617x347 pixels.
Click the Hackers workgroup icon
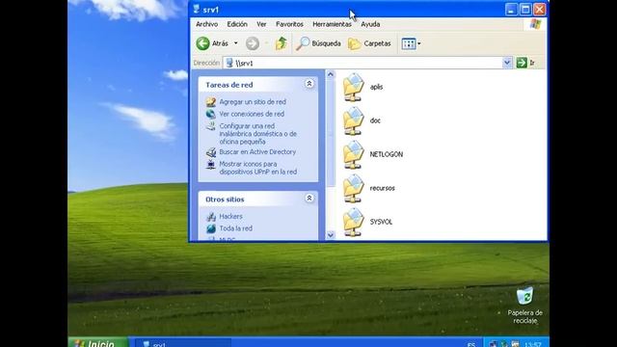tap(211, 216)
